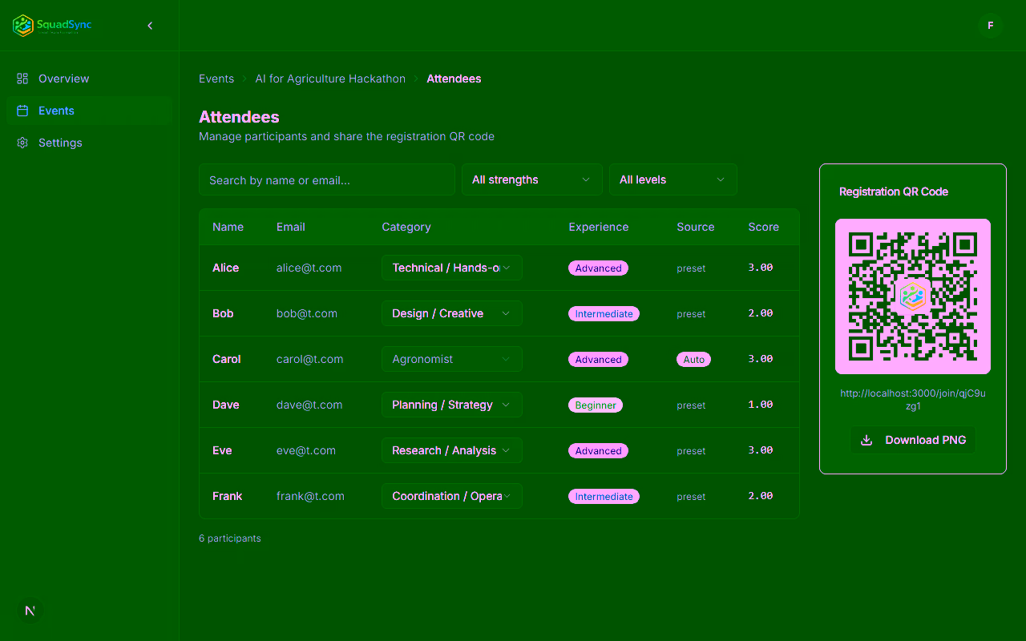Click Alice's Advanced experience badge
1026x641 pixels.
(599, 268)
